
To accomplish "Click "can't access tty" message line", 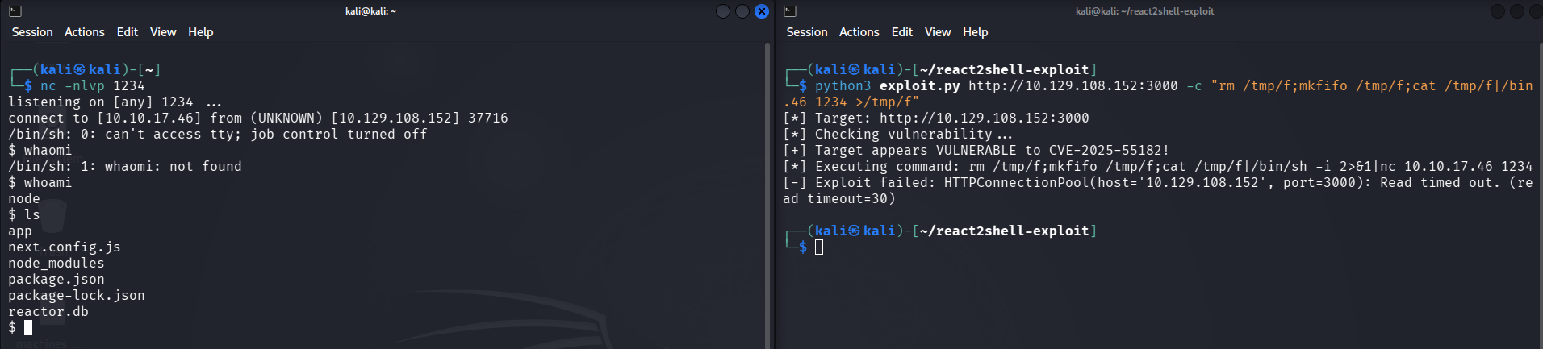I will coord(218,135).
